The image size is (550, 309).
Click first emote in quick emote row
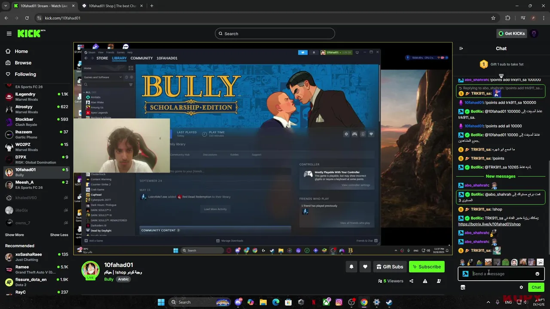pos(462,262)
